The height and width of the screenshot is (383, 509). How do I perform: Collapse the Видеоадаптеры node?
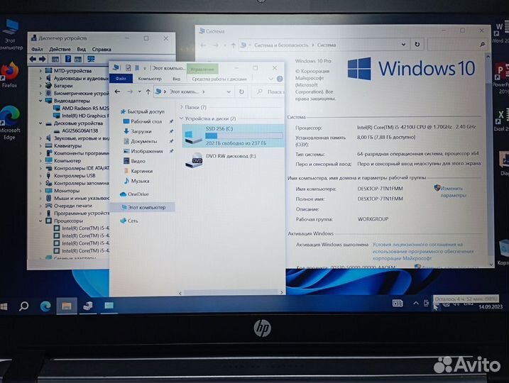click(x=40, y=101)
